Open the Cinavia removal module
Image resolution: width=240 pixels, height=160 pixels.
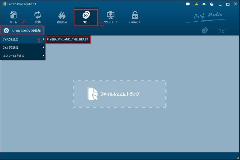click(x=135, y=17)
